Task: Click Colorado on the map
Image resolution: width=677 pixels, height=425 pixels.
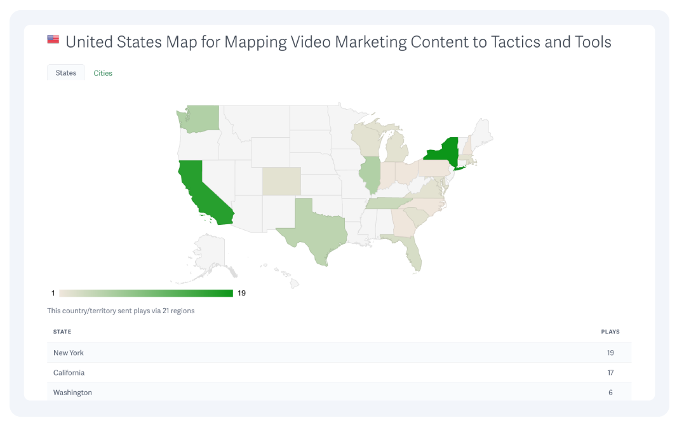Action: click(x=280, y=180)
